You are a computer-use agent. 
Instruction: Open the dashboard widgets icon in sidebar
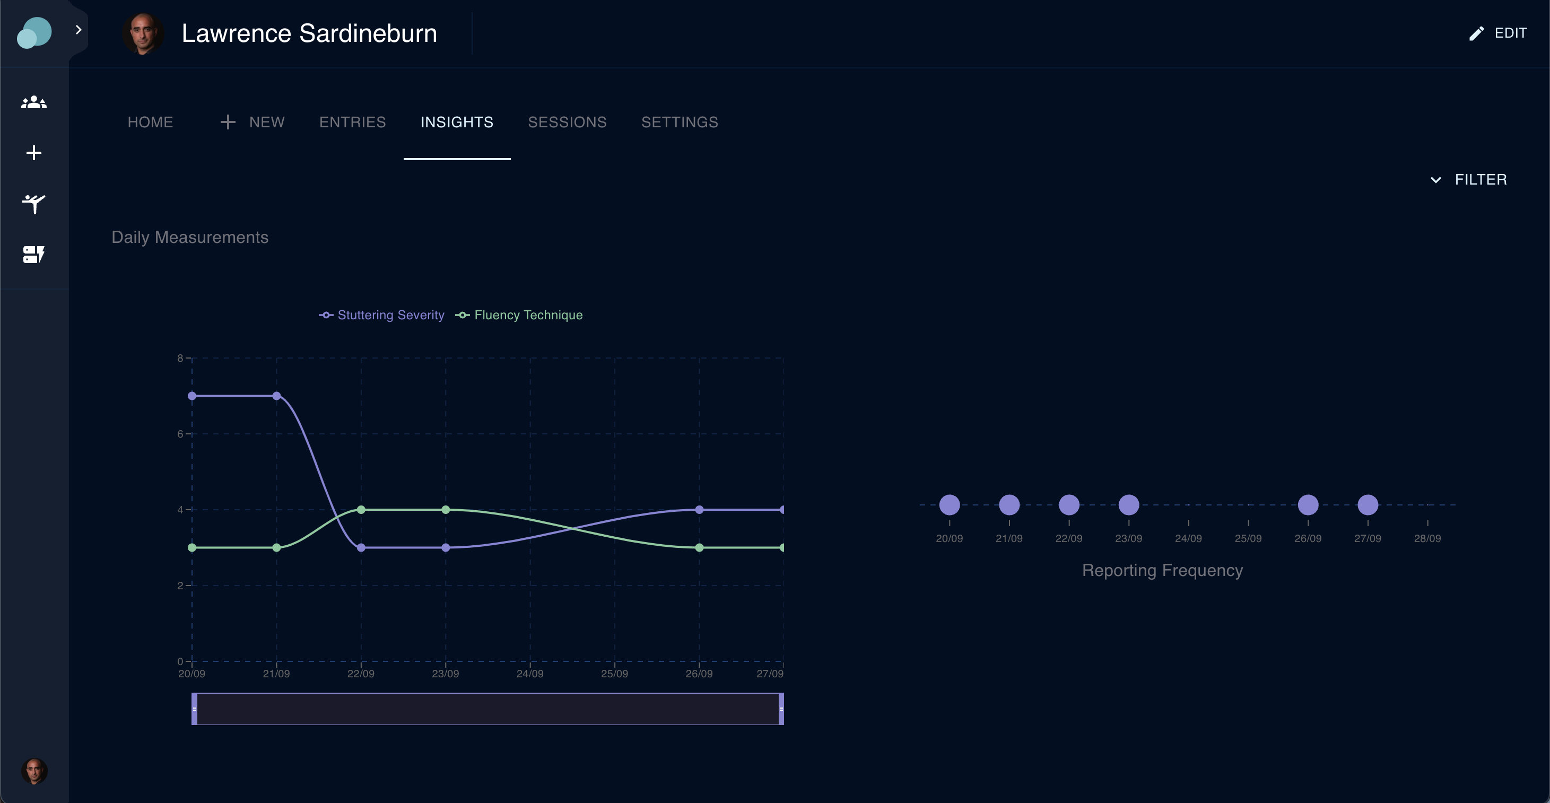[x=34, y=255]
